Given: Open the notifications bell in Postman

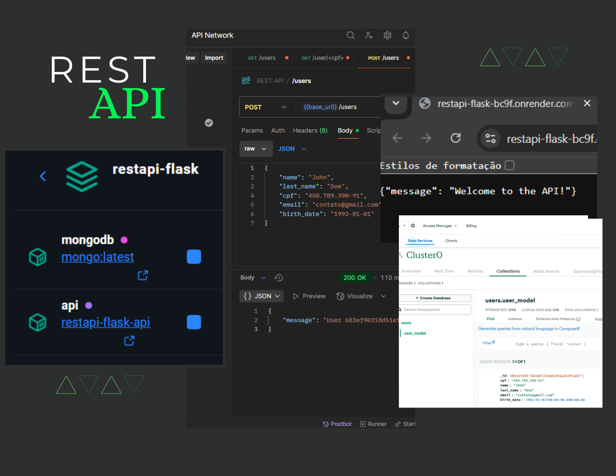Looking at the screenshot, I should (406, 35).
